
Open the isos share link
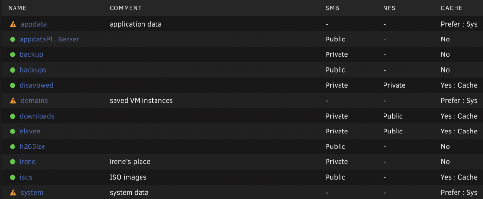click(x=26, y=177)
